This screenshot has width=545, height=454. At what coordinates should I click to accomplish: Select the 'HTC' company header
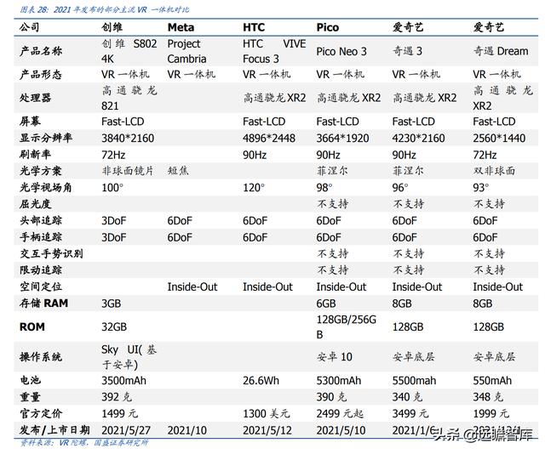[x=254, y=27]
